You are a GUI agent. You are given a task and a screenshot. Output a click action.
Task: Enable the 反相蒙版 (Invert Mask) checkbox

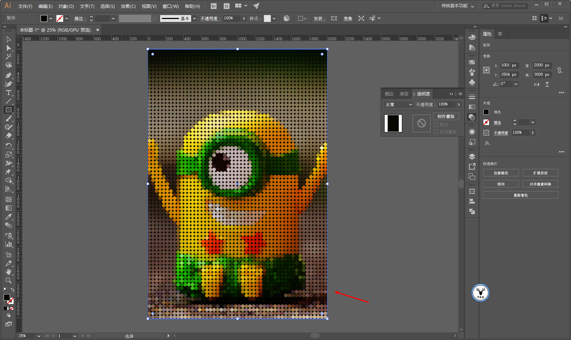[x=436, y=132]
